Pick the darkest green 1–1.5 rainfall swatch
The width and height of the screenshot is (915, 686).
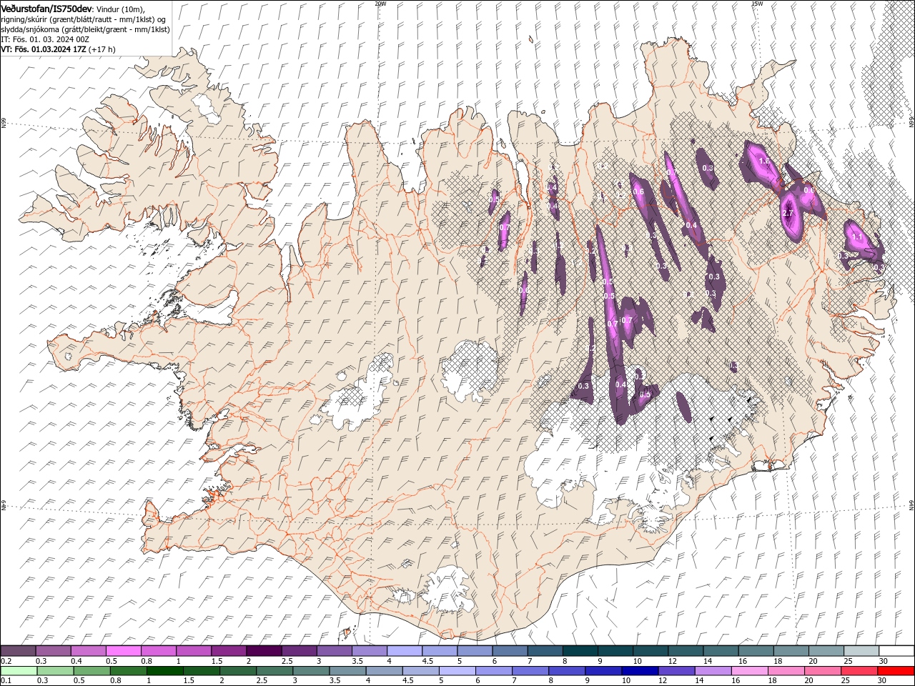point(165,671)
